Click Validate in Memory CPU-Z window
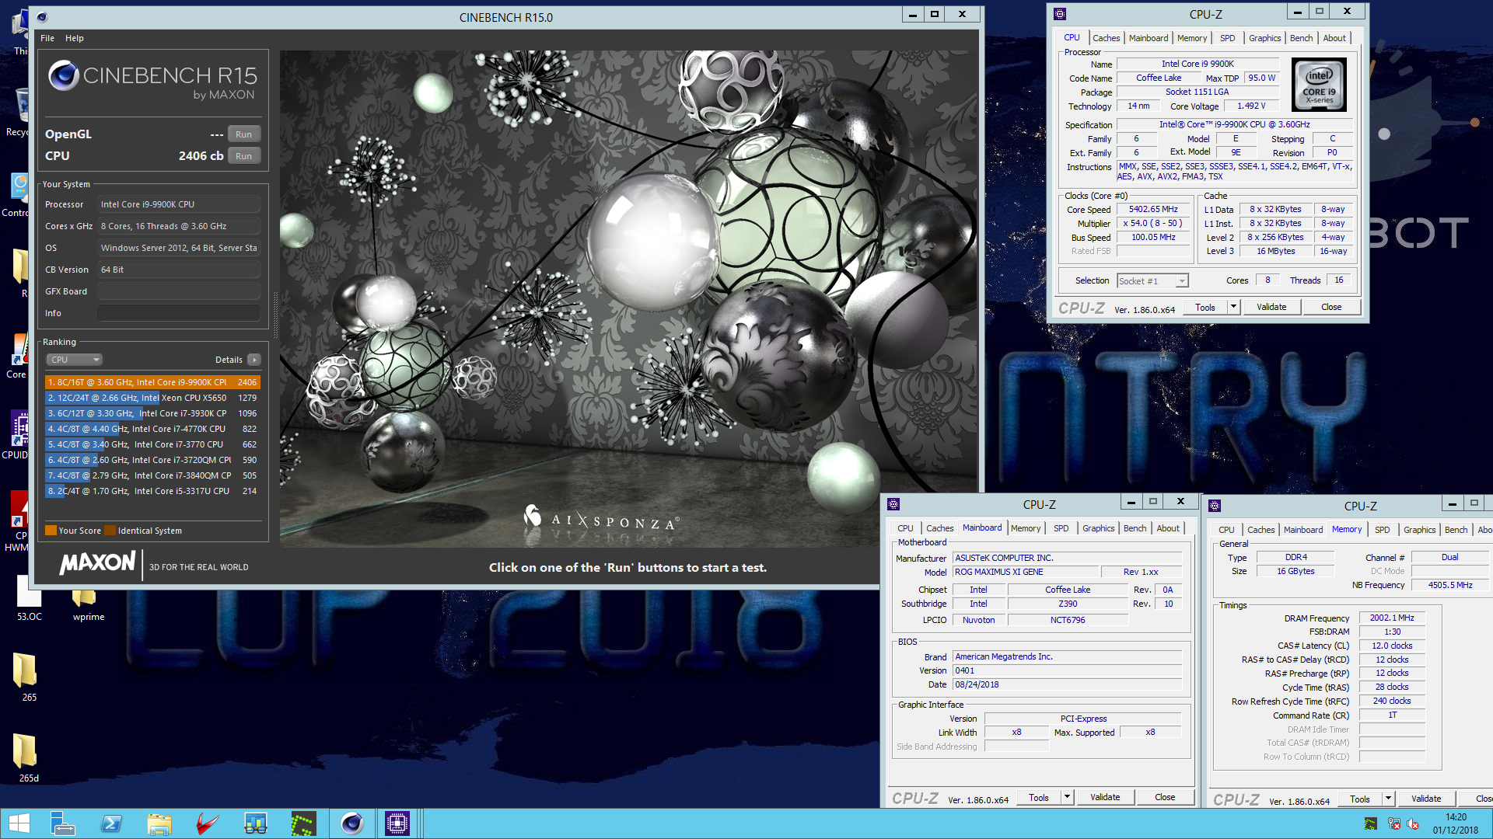This screenshot has width=1493, height=839. pos(1426,799)
